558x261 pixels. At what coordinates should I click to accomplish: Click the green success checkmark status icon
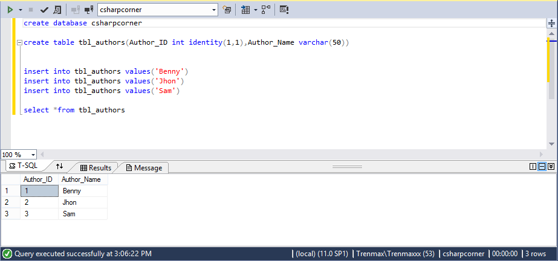pyautogui.click(x=7, y=254)
